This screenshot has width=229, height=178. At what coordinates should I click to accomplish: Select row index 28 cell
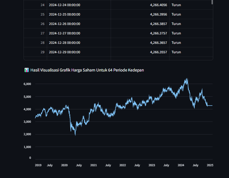point(35,42)
